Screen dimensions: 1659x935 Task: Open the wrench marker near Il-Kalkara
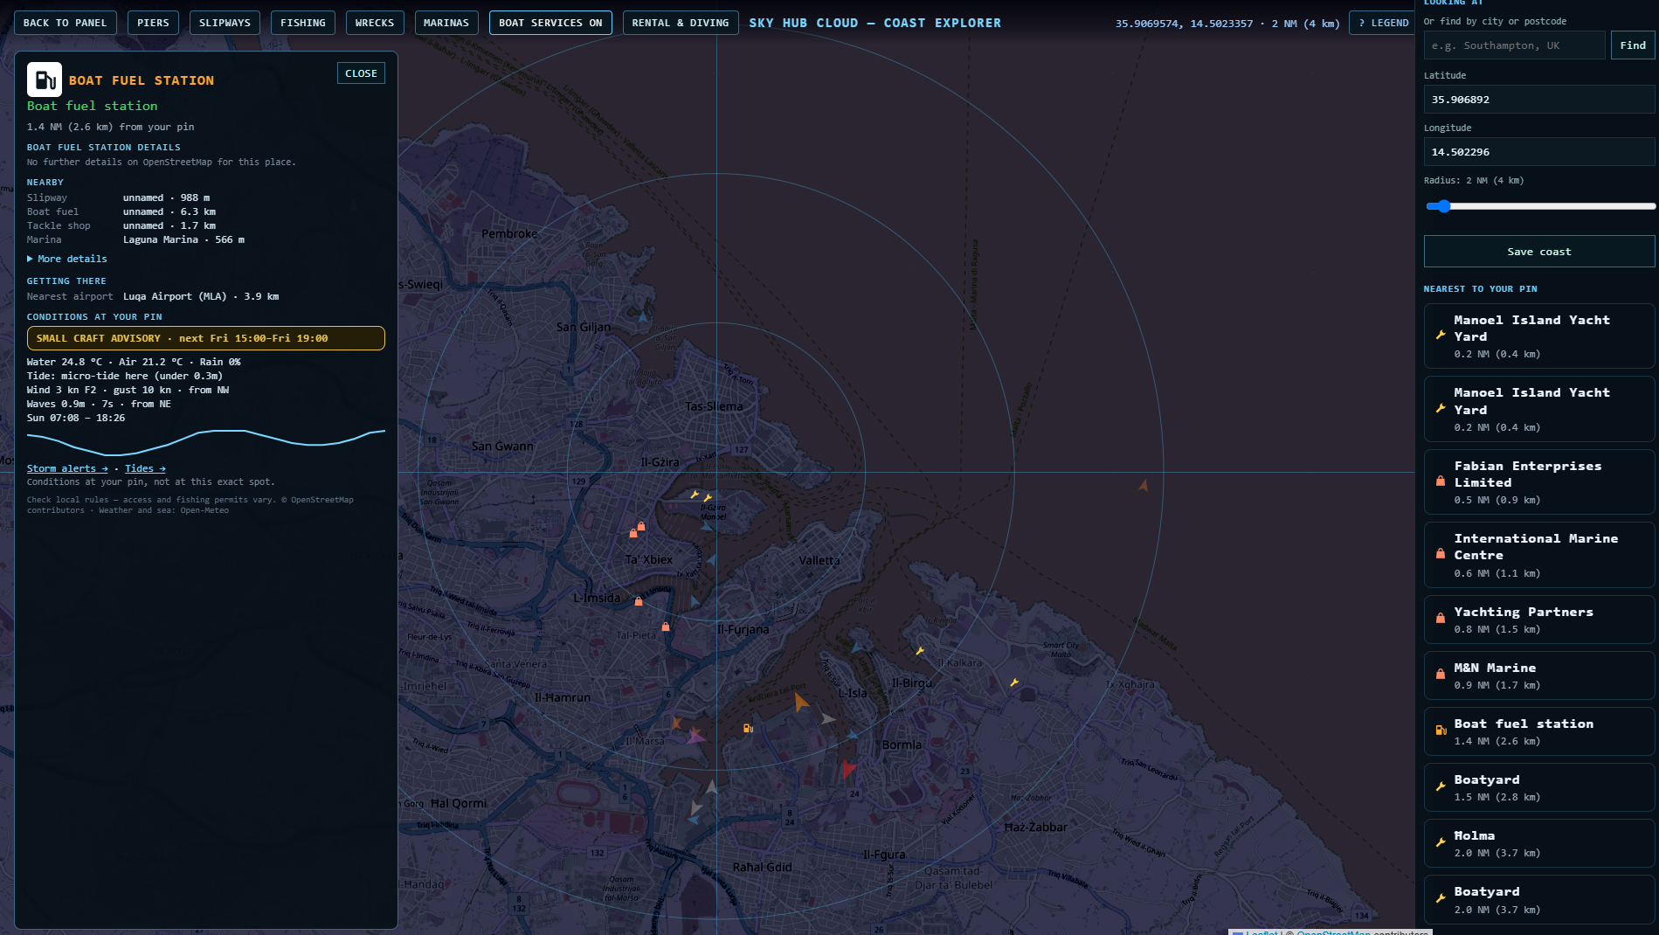[x=920, y=650]
